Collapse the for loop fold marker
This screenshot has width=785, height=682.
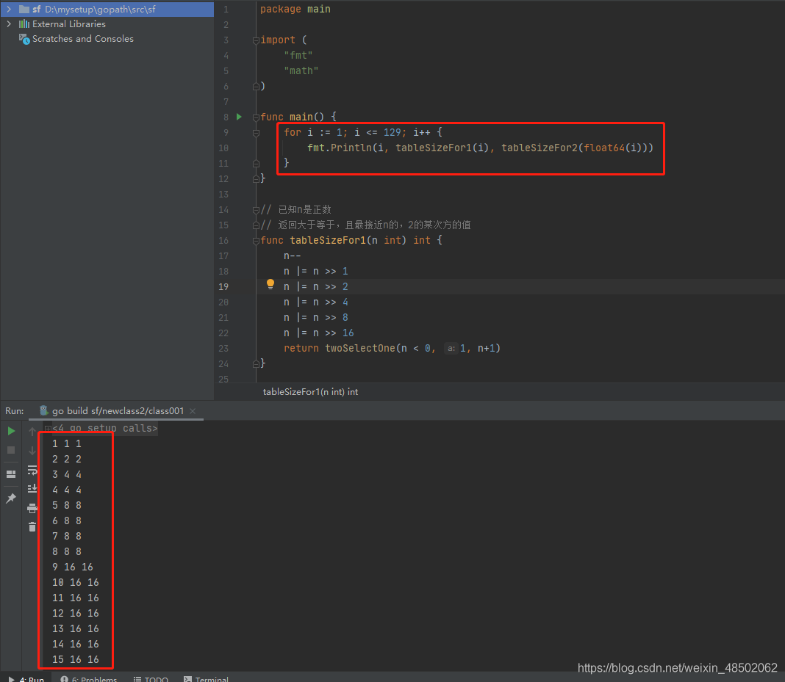click(x=256, y=132)
